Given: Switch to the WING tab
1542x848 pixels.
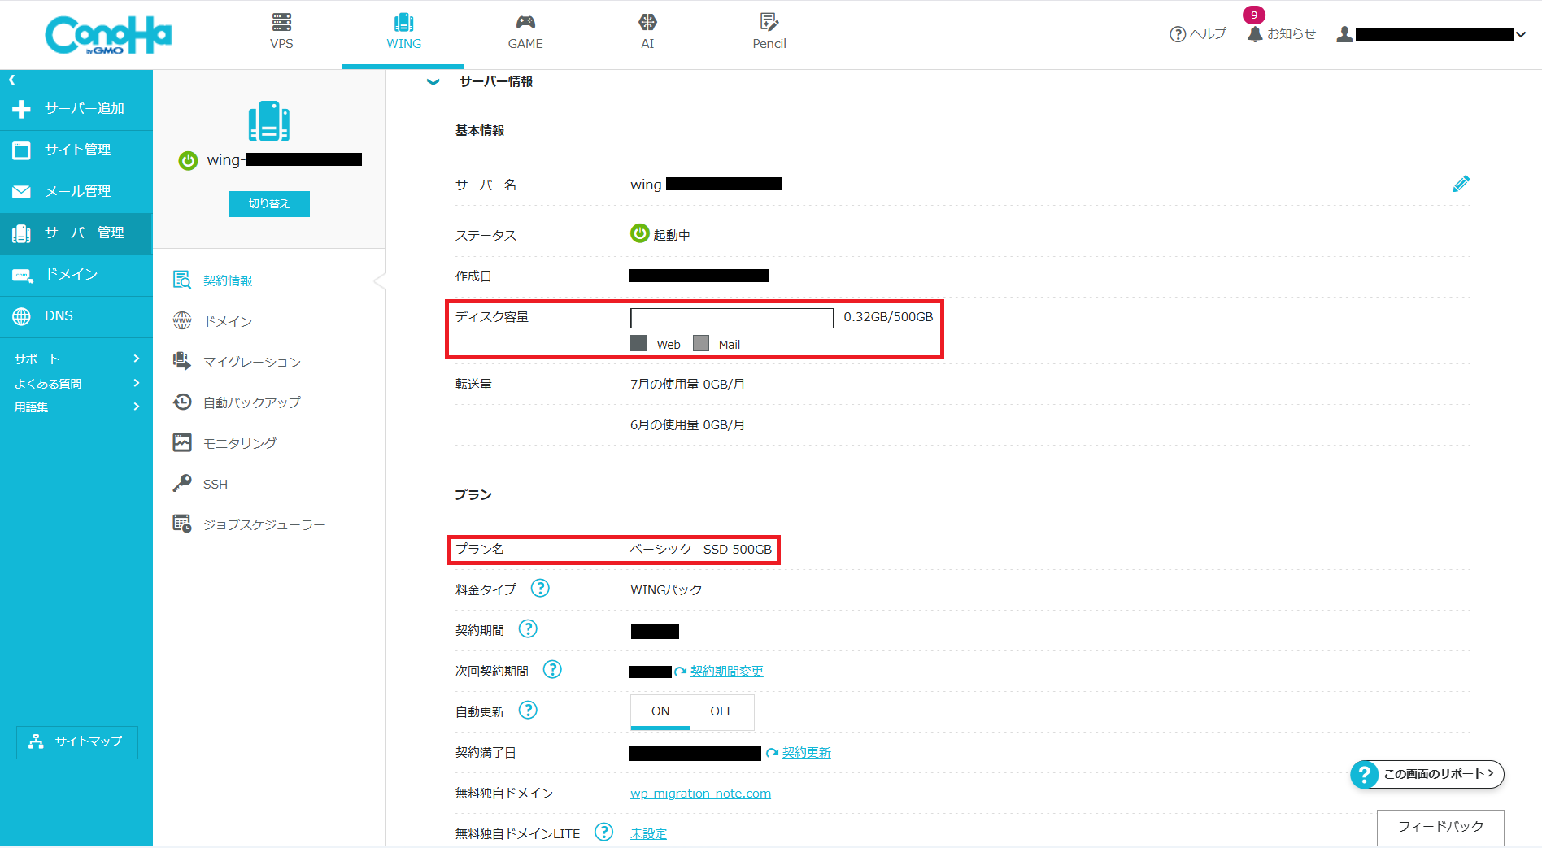Looking at the screenshot, I should (403, 33).
